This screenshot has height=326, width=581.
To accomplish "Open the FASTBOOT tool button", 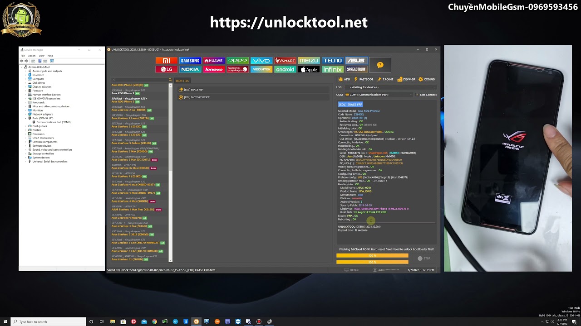I will (x=364, y=79).
